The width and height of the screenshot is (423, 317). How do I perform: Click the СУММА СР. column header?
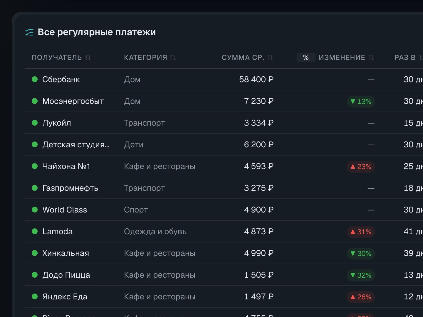click(x=243, y=58)
